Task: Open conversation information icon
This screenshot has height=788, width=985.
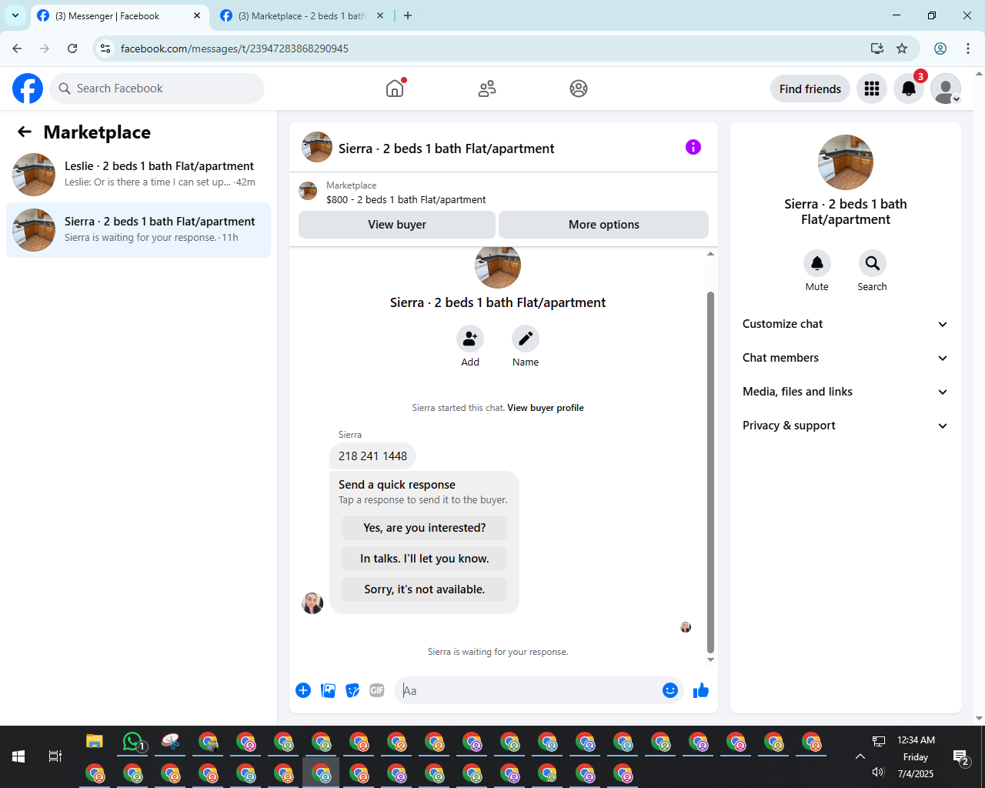Action: pyautogui.click(x=693, y=147)
